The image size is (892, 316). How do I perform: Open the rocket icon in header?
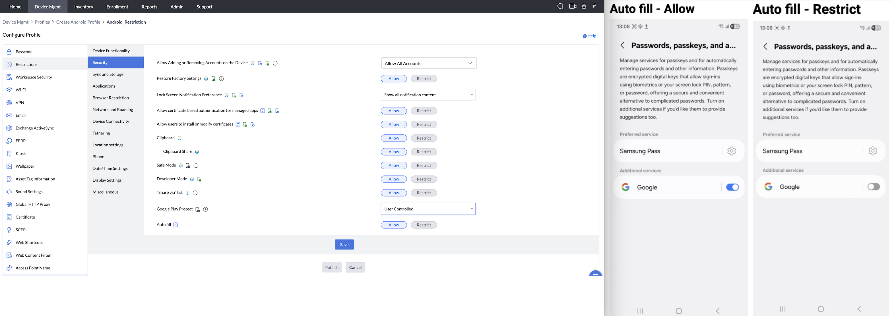(x=584, y=7)
